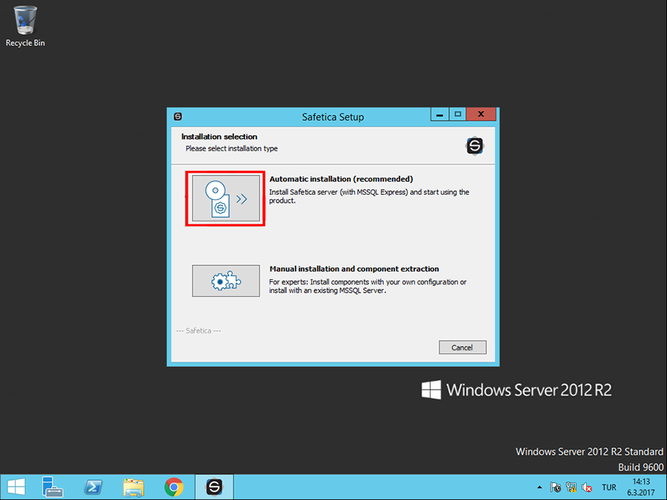Maximize the Safetica Setup window
Screen dimensions: 667x500
click(x=458, y=114)
